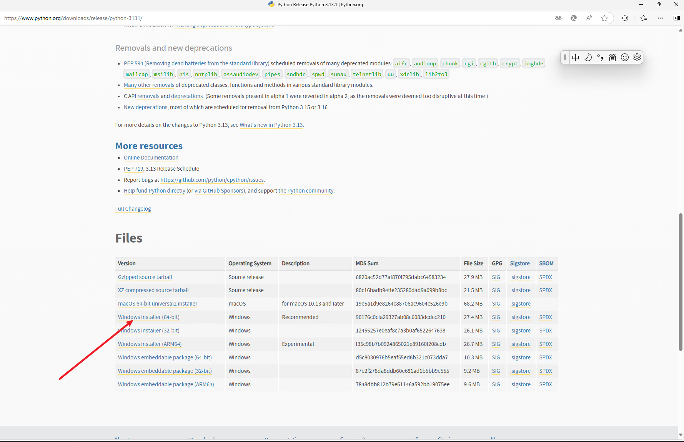Viewport: 684px width, 442px height.
Task: Click the scrollbar up arrow
Action: tap(681, 30)
